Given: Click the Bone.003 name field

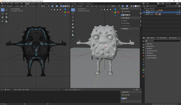Looking at the screenshot, I should click(x=160, y=41).
